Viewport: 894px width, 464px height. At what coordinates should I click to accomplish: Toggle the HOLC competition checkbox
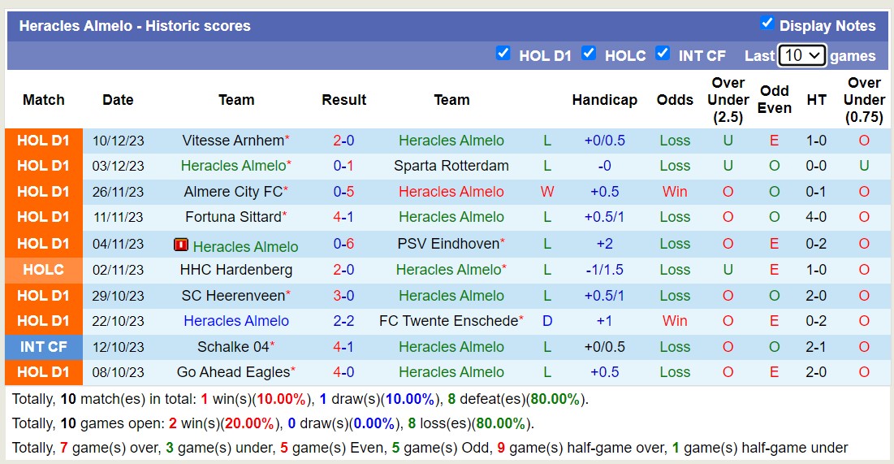pos(589,54)
